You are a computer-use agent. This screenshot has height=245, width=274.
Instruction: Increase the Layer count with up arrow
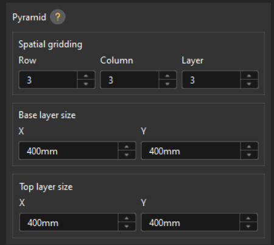(249, 76)
